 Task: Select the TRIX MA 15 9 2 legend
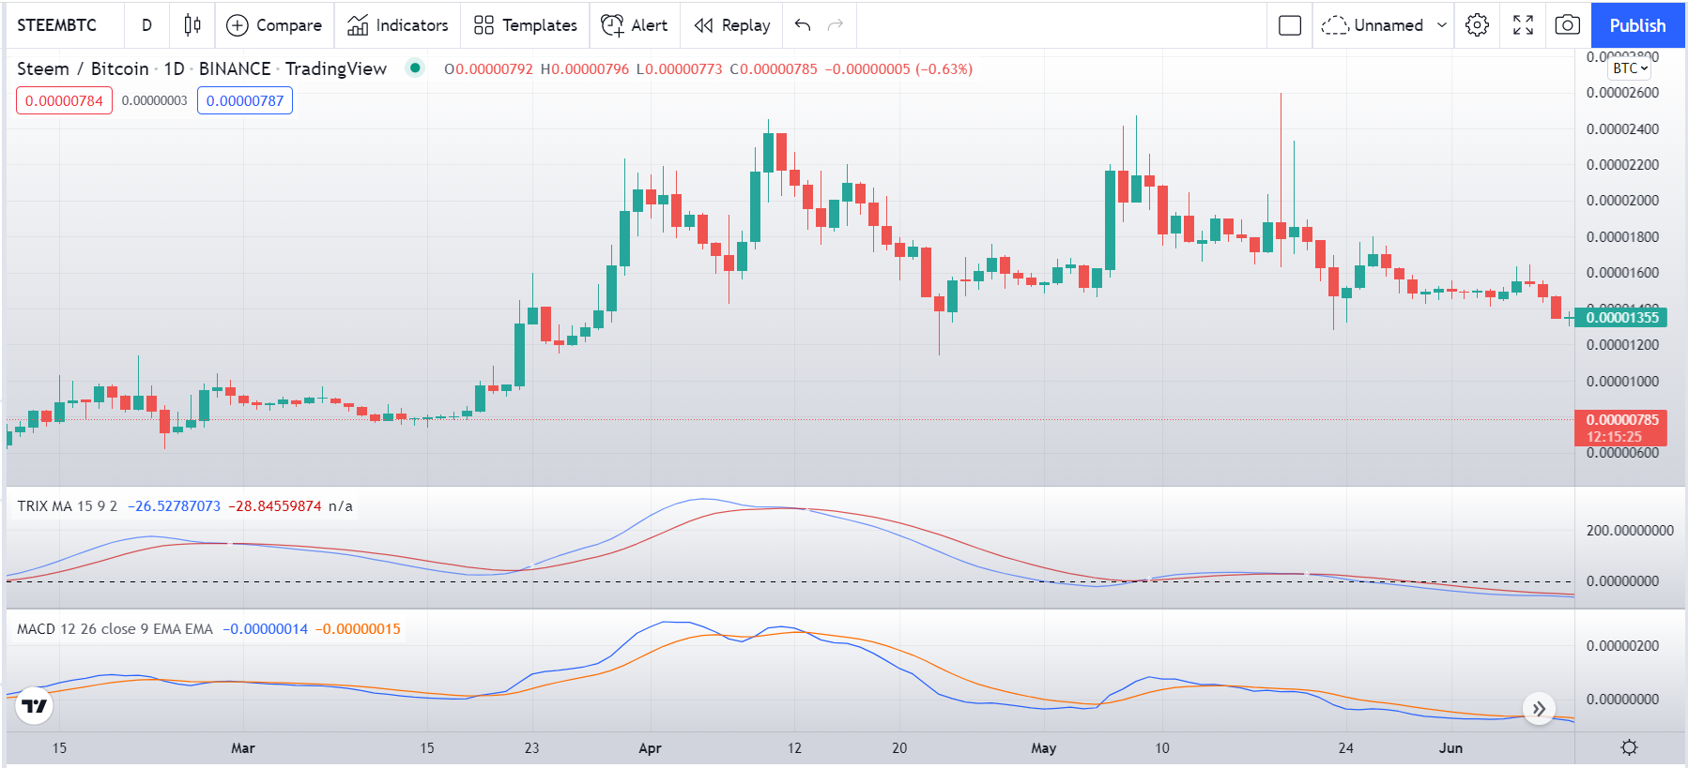point(68,506)
